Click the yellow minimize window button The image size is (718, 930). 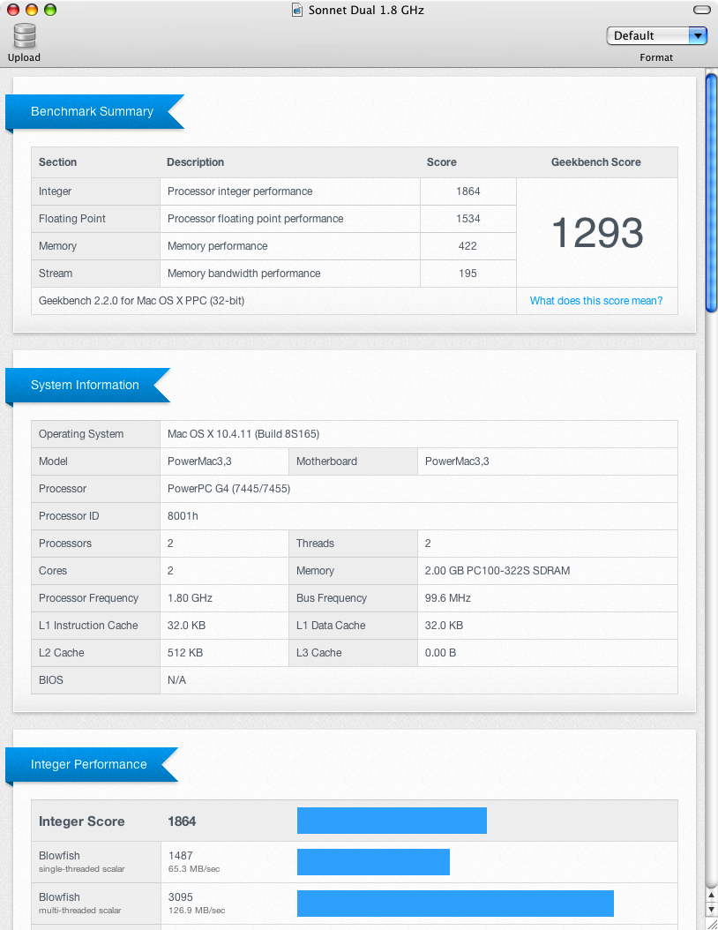(x=32, y=10)
